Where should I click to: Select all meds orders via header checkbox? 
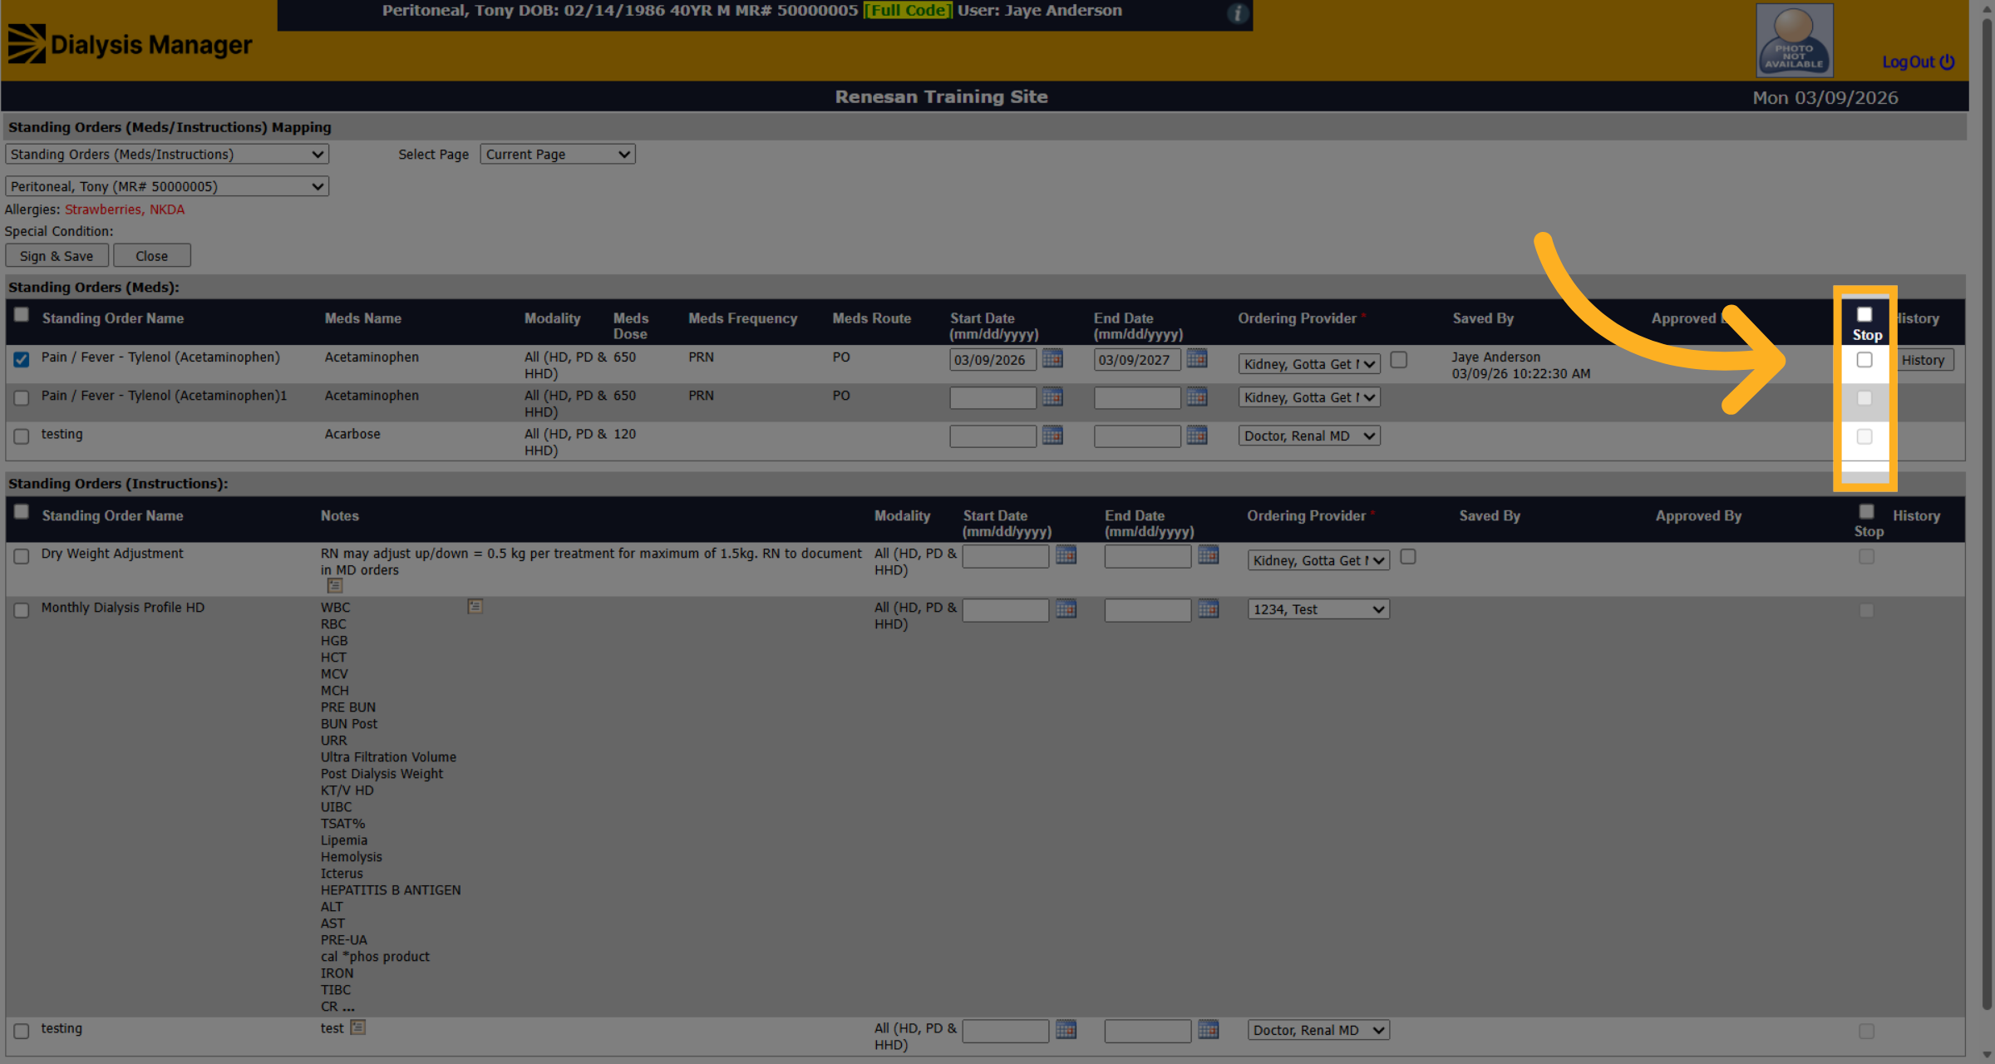[22, 314]
